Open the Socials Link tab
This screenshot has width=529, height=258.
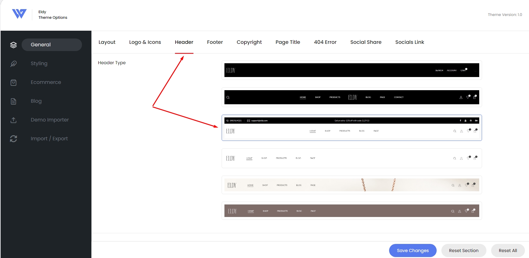(x=410, y=42)
